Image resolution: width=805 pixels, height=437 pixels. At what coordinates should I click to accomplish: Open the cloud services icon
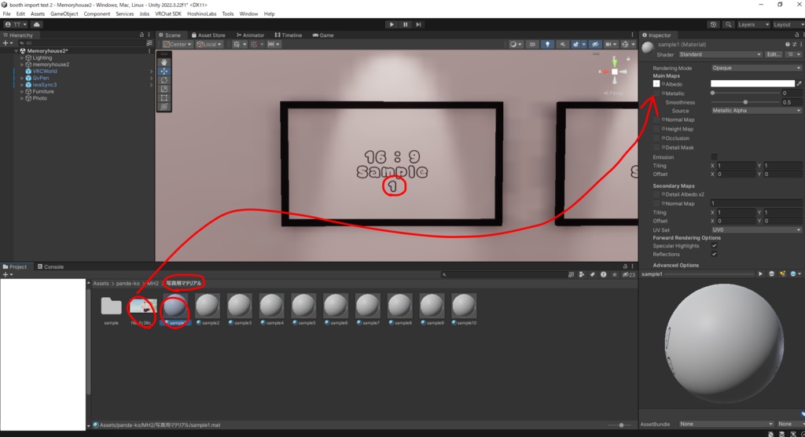pyautogui.click(x=36, y=24)
